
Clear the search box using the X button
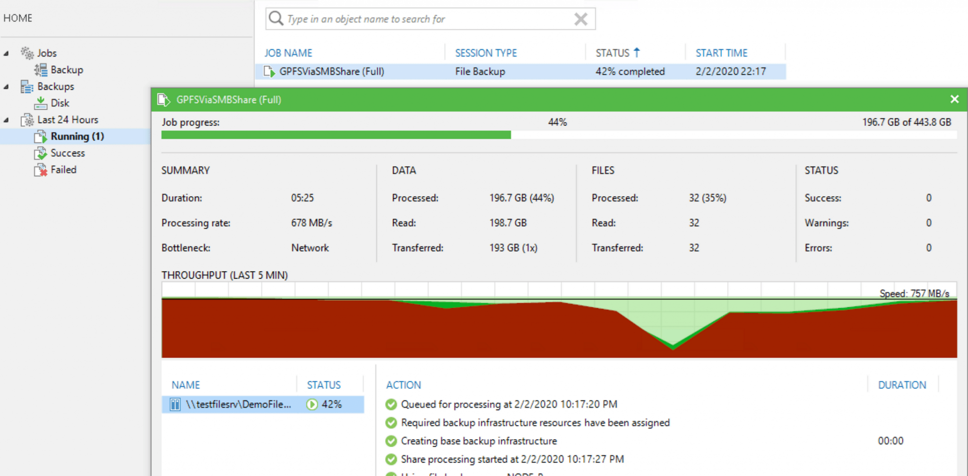pyautogui.click(x=580, y=19)
